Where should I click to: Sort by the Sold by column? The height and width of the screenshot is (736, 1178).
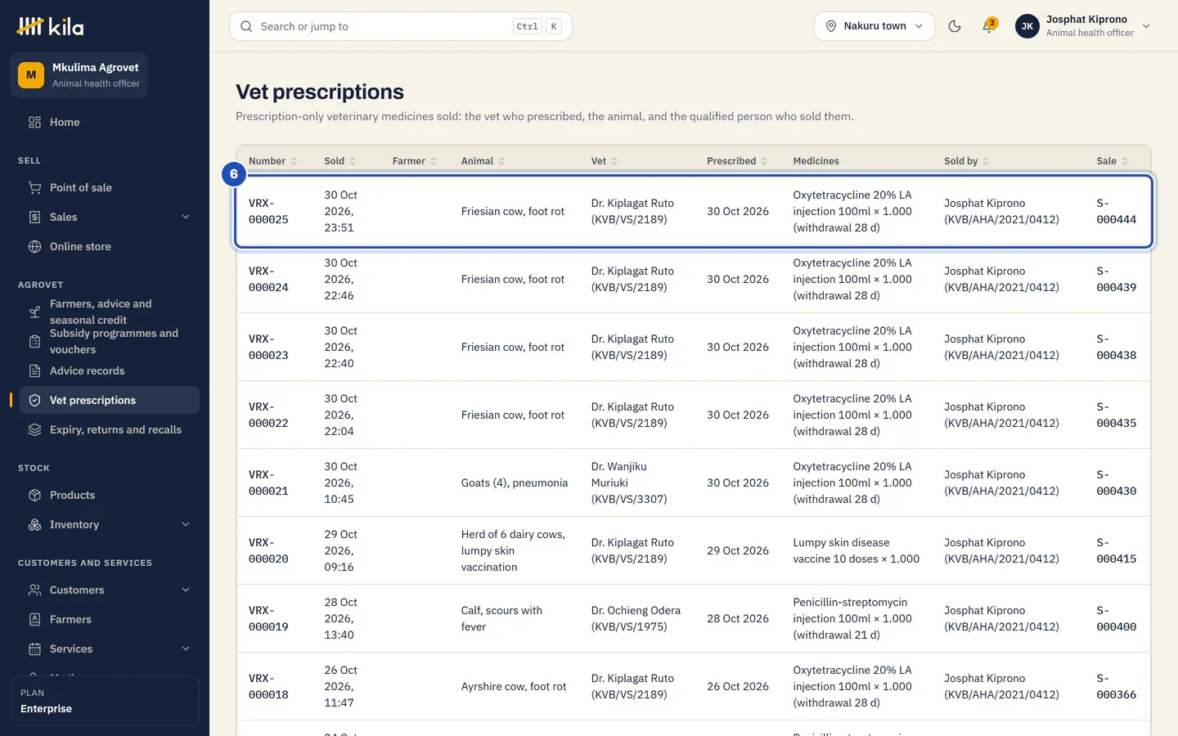[967, 161]
